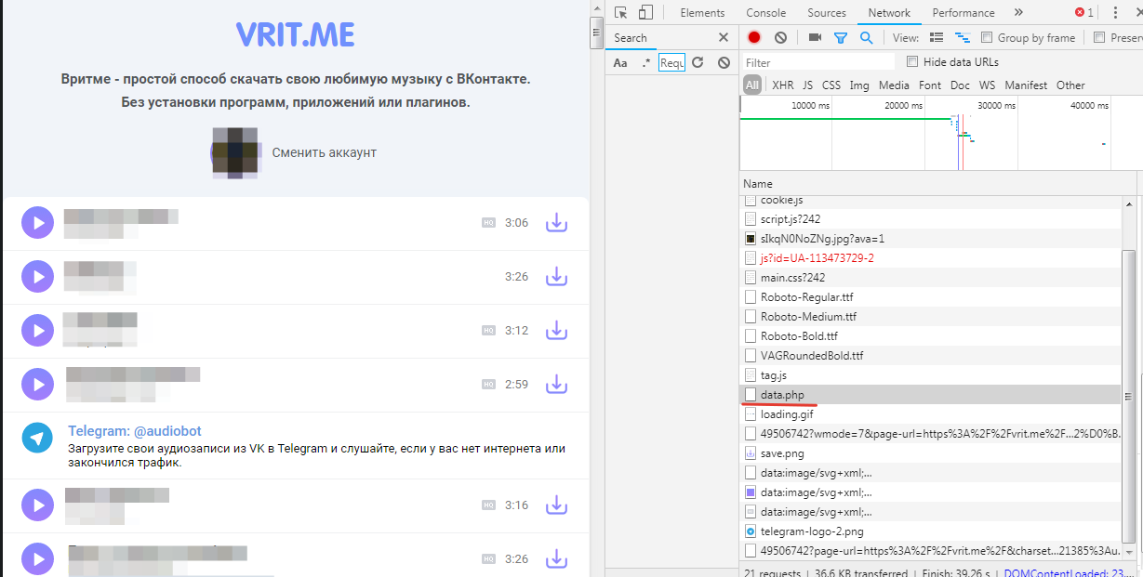1143x577 pixels.
Task: Check the Group by frame checkbox
Action: click(985, 38)
